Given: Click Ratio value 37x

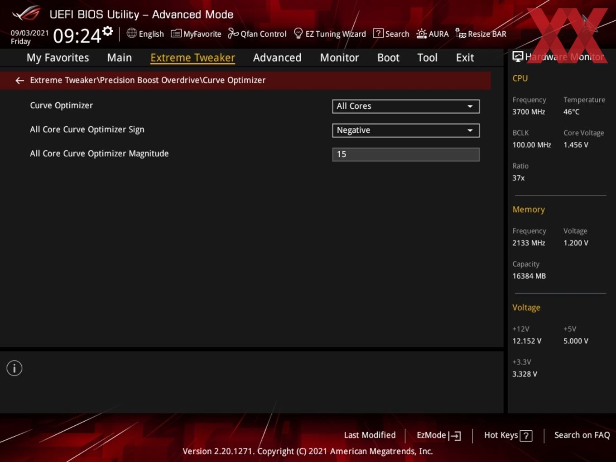Looking at the screenshot, I should pos(518,178).
